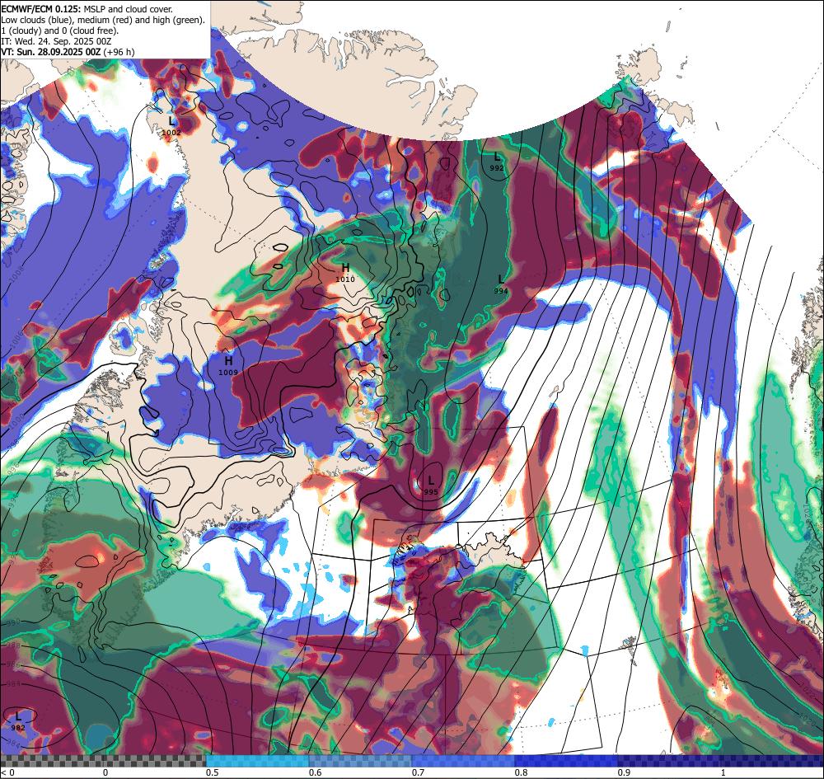
Task: Click the high pressure marker labeled 1009
Action: click(x=228, y=366)
